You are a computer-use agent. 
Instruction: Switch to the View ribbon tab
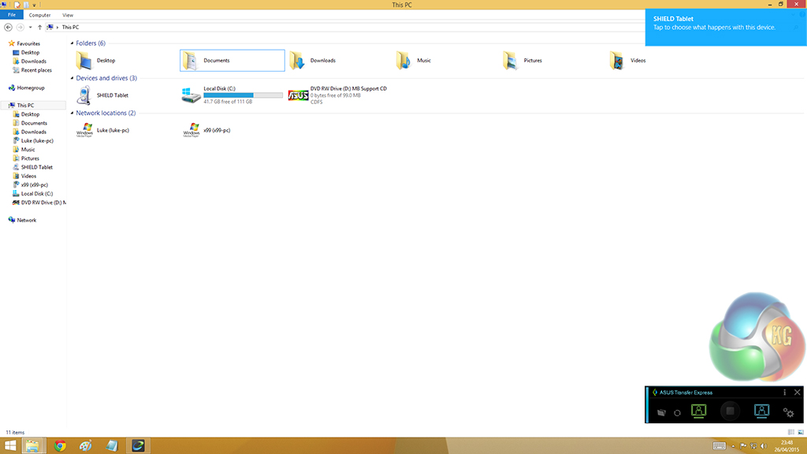[x=68, y=15]
